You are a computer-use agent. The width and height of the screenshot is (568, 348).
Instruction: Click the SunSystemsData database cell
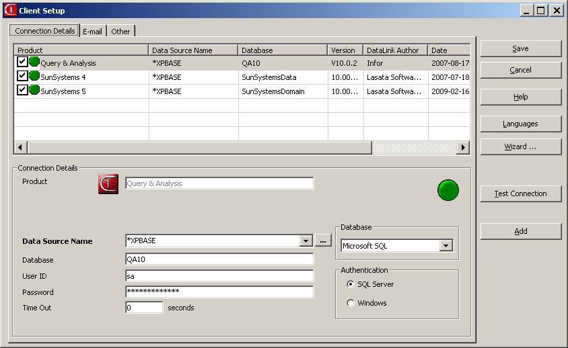[x=269, y=77]
